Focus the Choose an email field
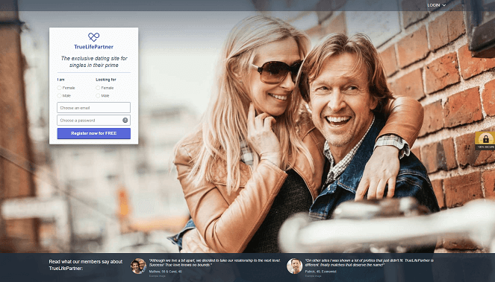This screenshot has height=282, width=495. tap(94, 107)
